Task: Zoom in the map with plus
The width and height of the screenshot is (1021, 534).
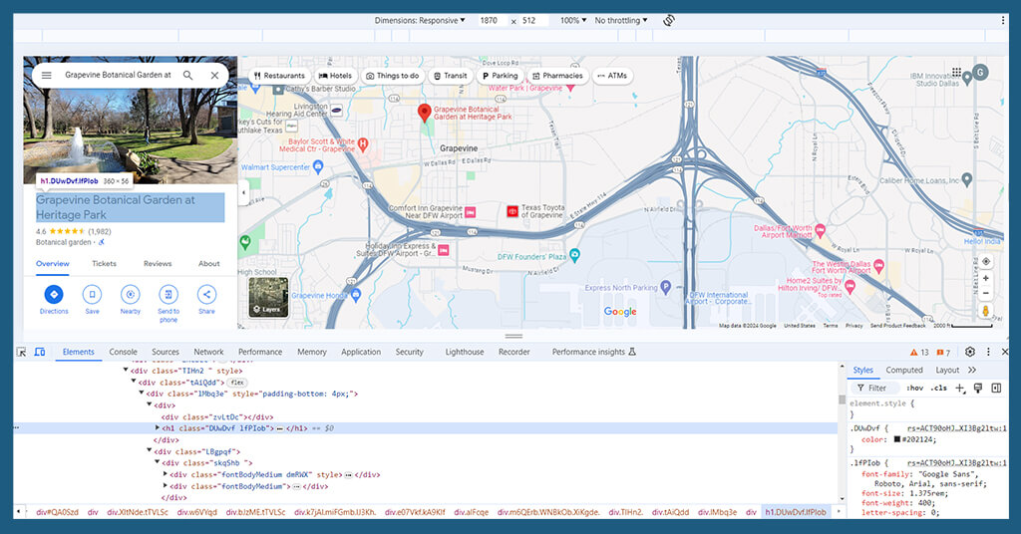Action: [986, 278]
